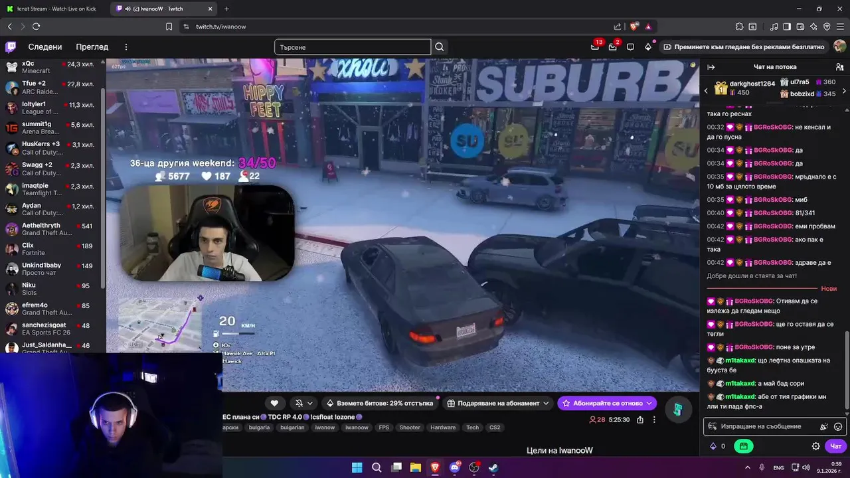Open the browser extensions puzzle icon
Viewport: 850px width, 478px height.
[739, 27]
